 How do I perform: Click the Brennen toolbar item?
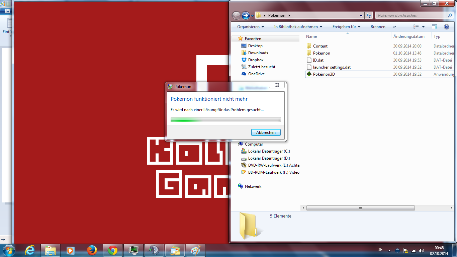(x=378, y=27)
